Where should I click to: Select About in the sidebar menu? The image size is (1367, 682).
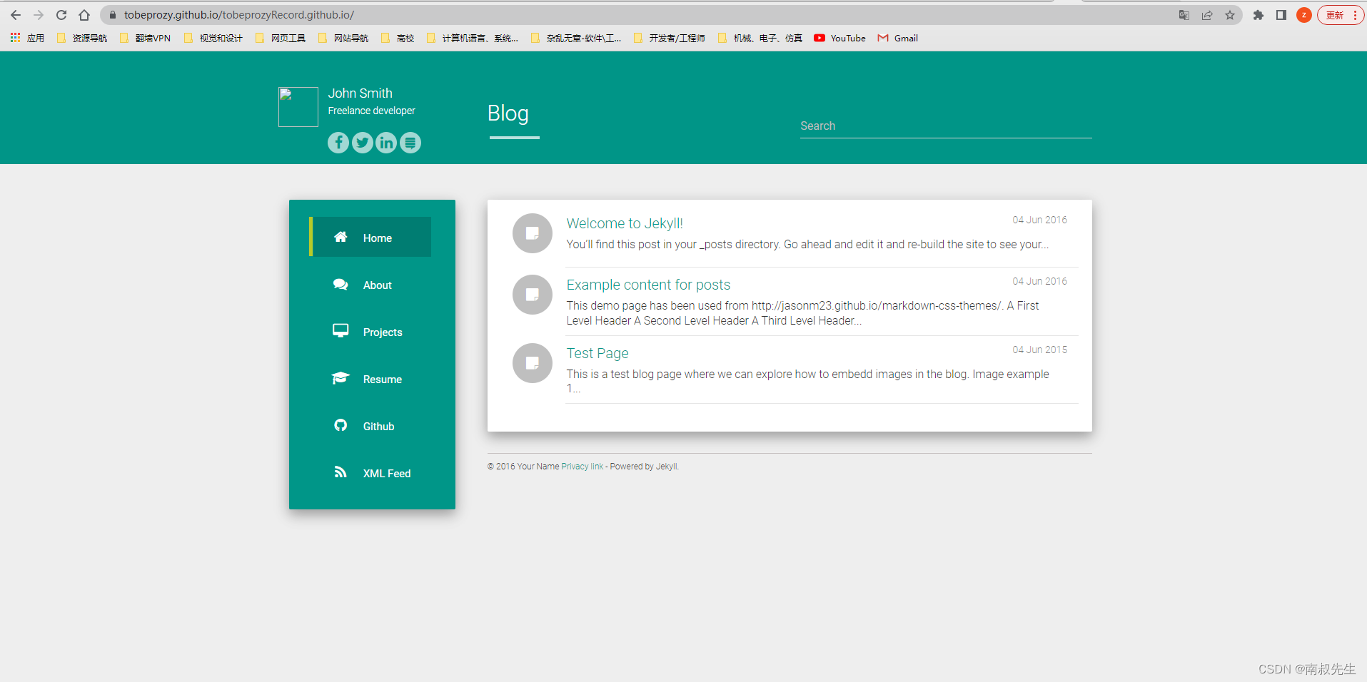[x=370, y=285]
